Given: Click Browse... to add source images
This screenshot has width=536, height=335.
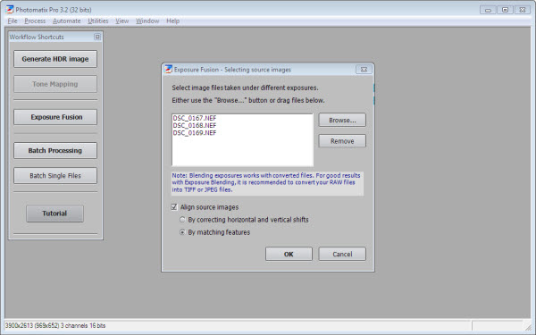Looking at the screenshot, I should [342, 120].
